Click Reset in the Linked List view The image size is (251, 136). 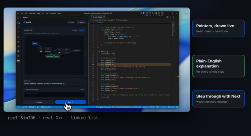74,30
